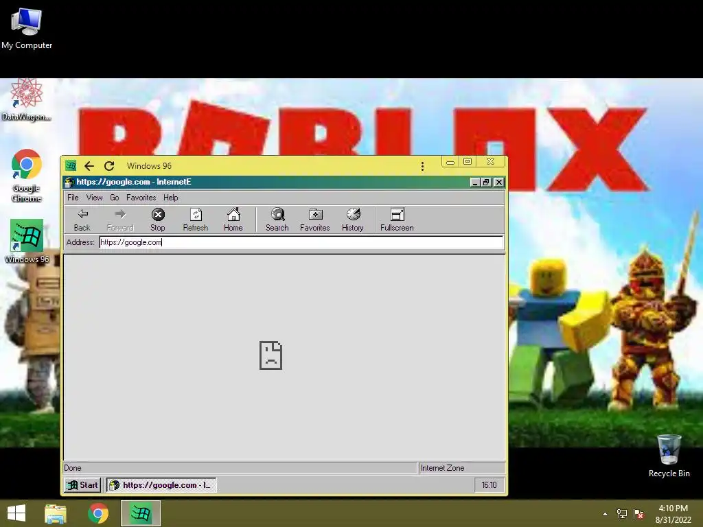Minimize the yellow Windows 96 app window

click(450, 162)
